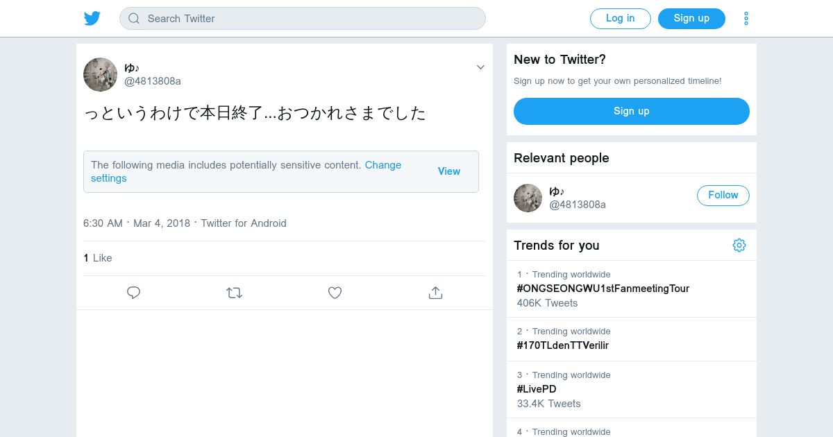Open the Change settings link
Image resolution: width=833 pixels, height=437 pixels.
click(382, 165)
